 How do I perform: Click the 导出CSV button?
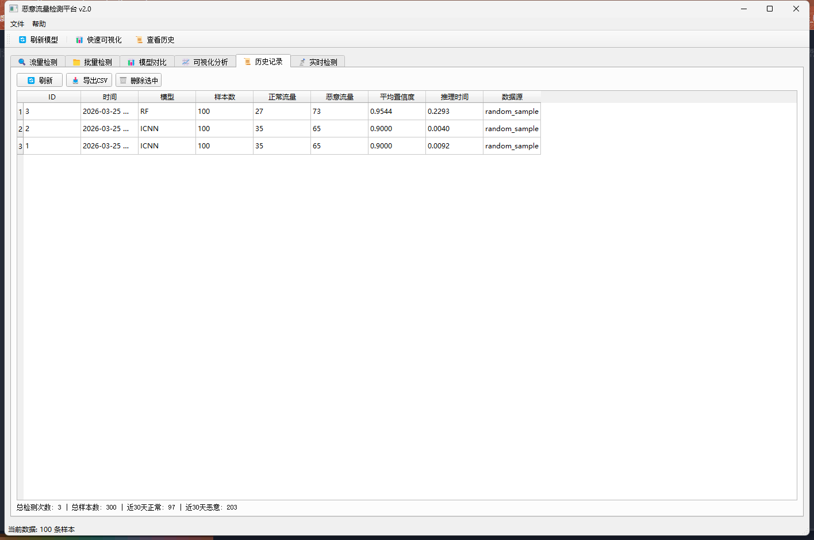tap(89, 81)
